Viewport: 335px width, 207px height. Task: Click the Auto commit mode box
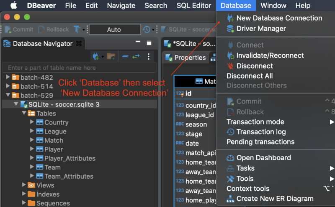115,29
